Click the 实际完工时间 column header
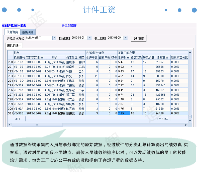Viewport: 198px width, 172px height. tap(35, 58)
